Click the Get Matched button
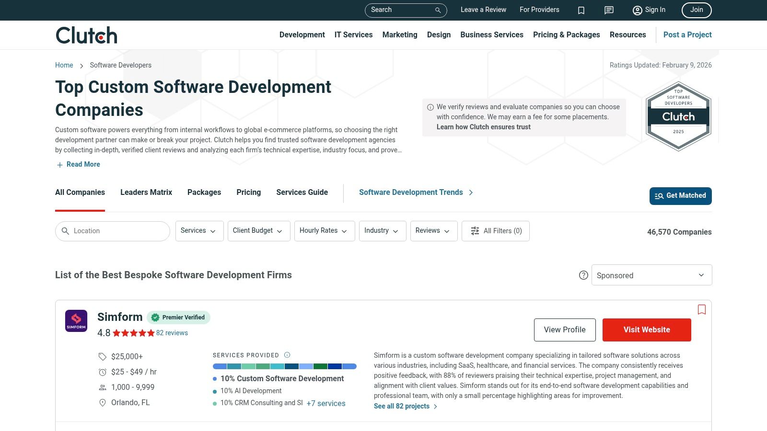767x431 pixels. click(680, 196)
